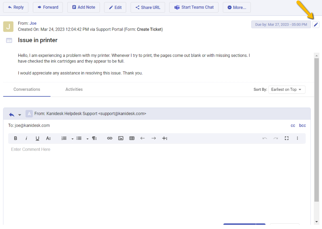Open the More... actions menu
Image resolution: width=322 pixels, height=229 pixels.
[237, 7]
